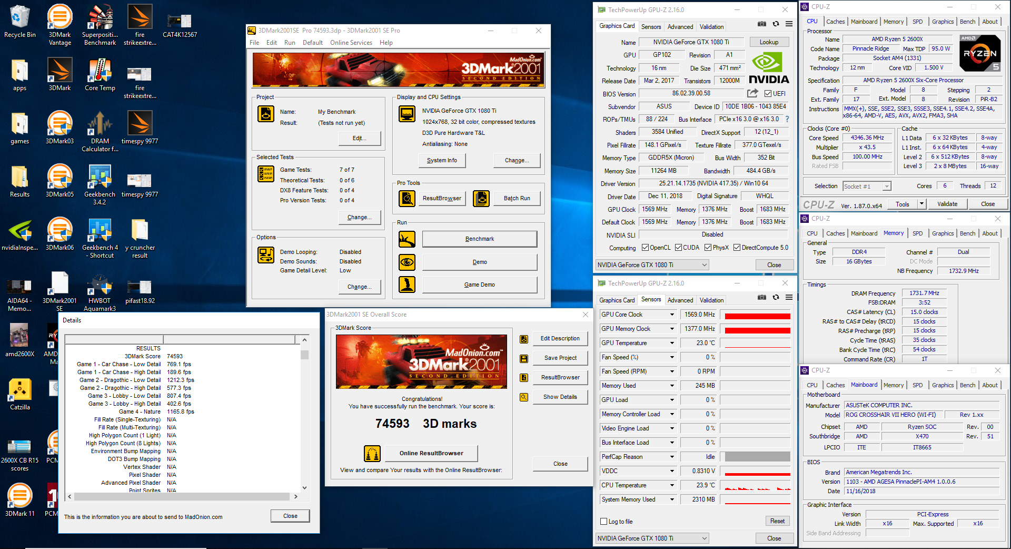This screenshot has height=549, width=1011.
Task: Open File menu in 3DMark2001
Action: [254, 43]
